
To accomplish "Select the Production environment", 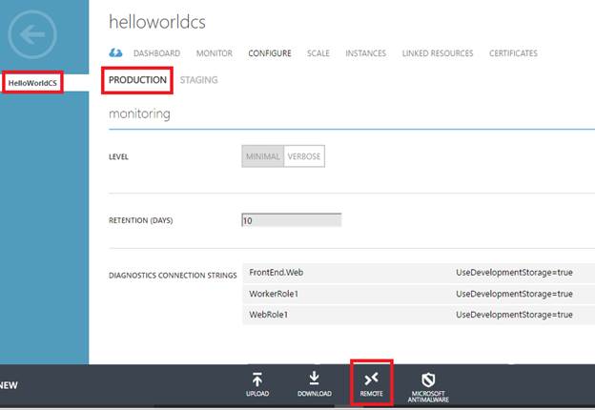I will (x=137, y=80).
